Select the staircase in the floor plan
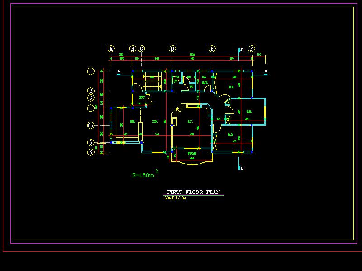The width and height of the screenshot is (362, 271). (x=151, y=82)
